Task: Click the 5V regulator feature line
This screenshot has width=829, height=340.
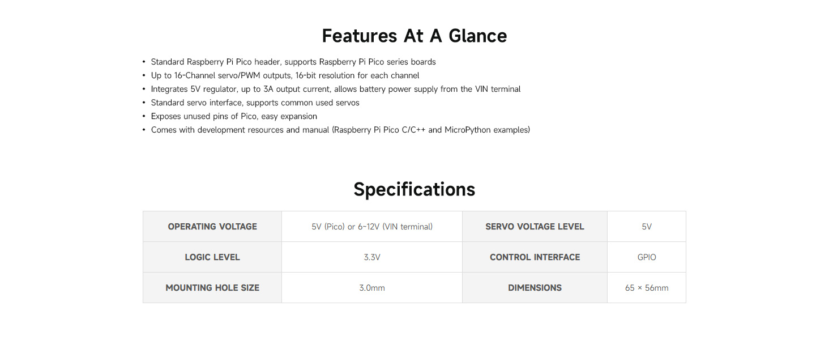Action: 335,89
